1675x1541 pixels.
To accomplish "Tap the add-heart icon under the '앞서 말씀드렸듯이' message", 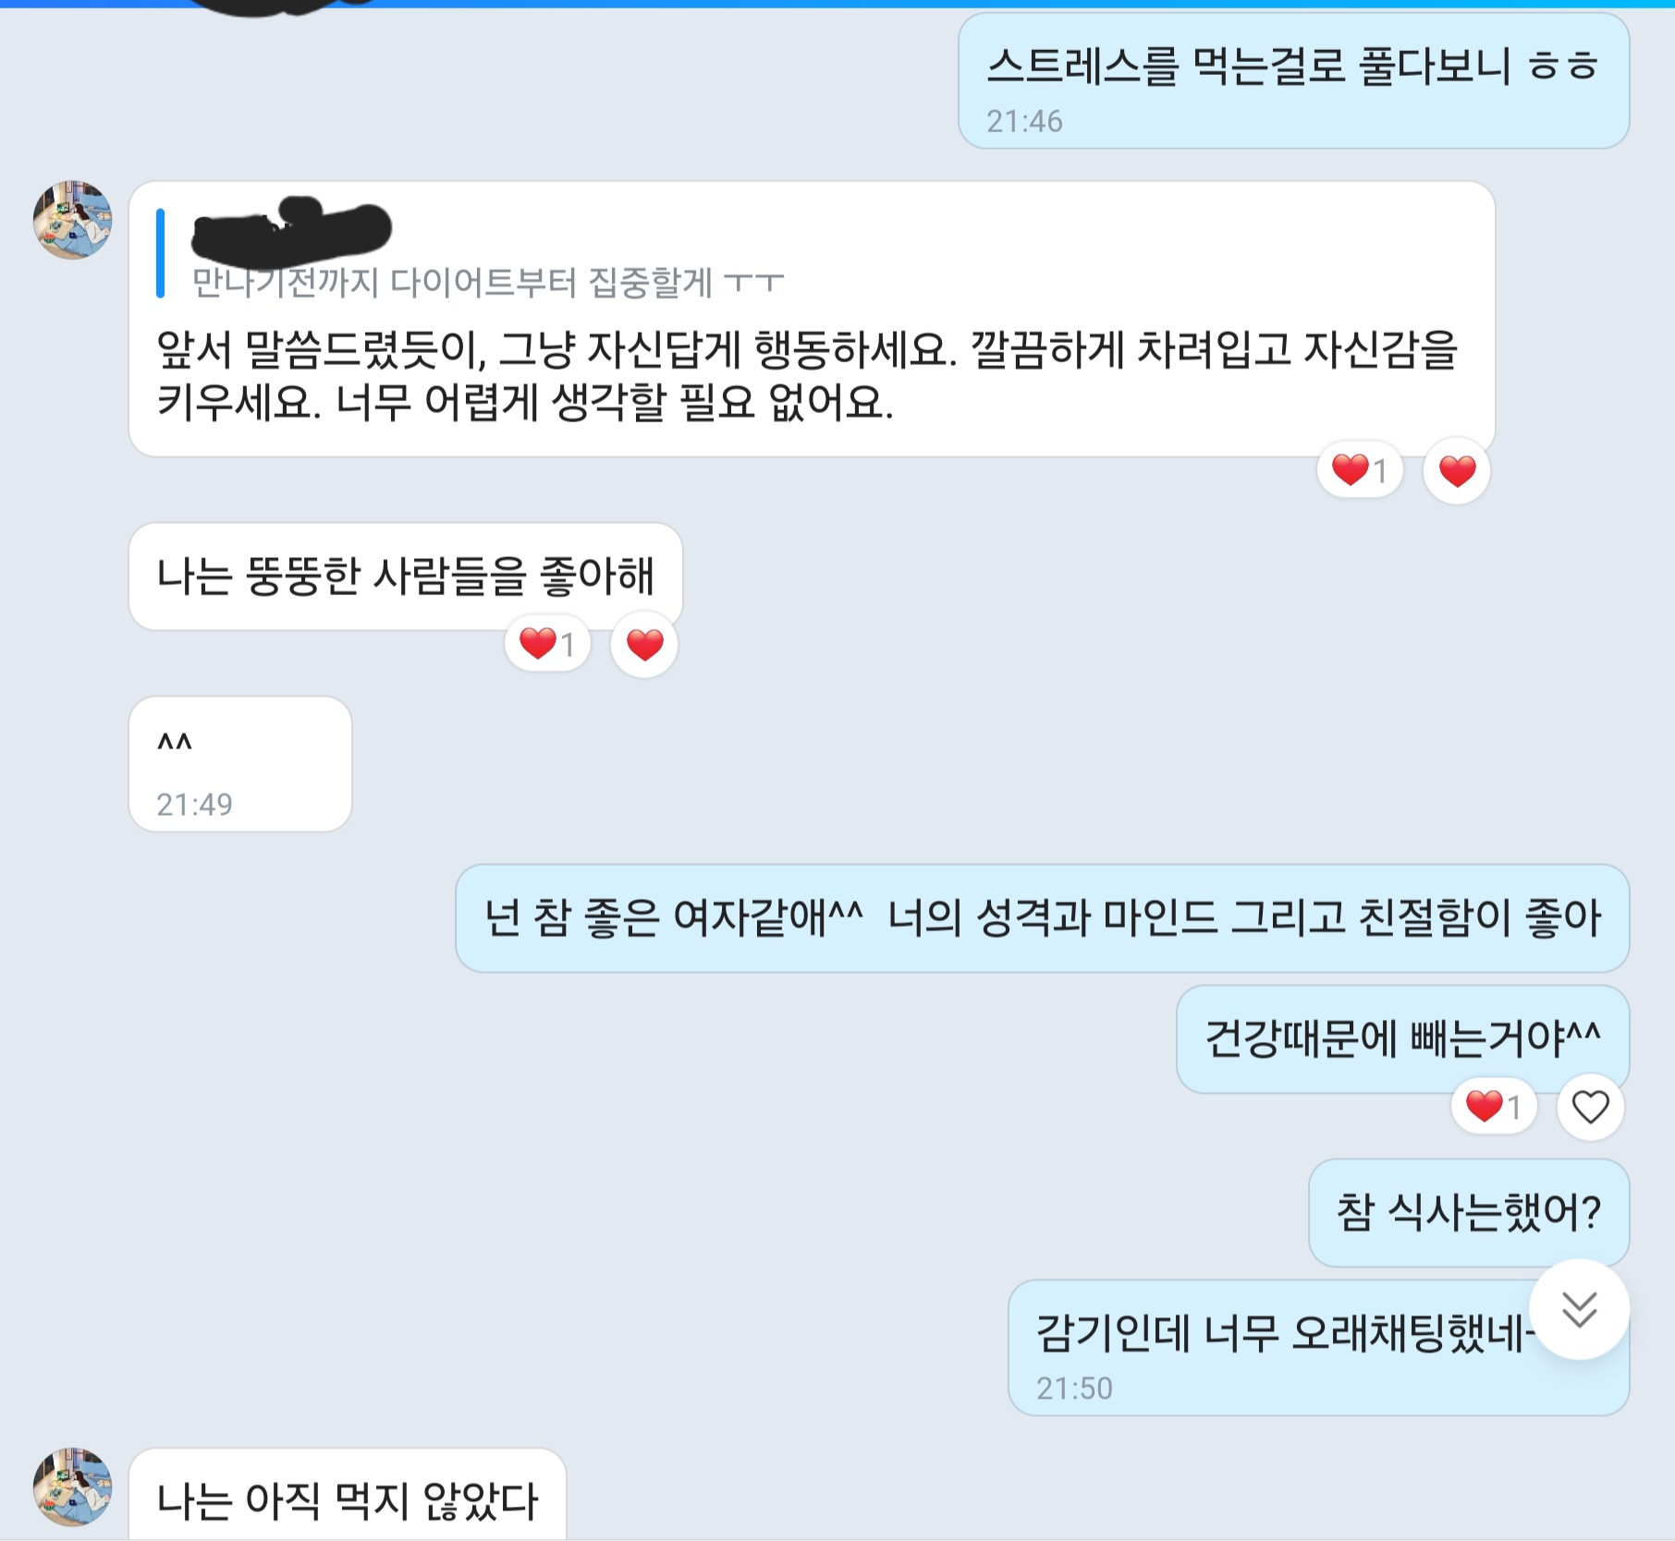I will (x=1457, y=471).
